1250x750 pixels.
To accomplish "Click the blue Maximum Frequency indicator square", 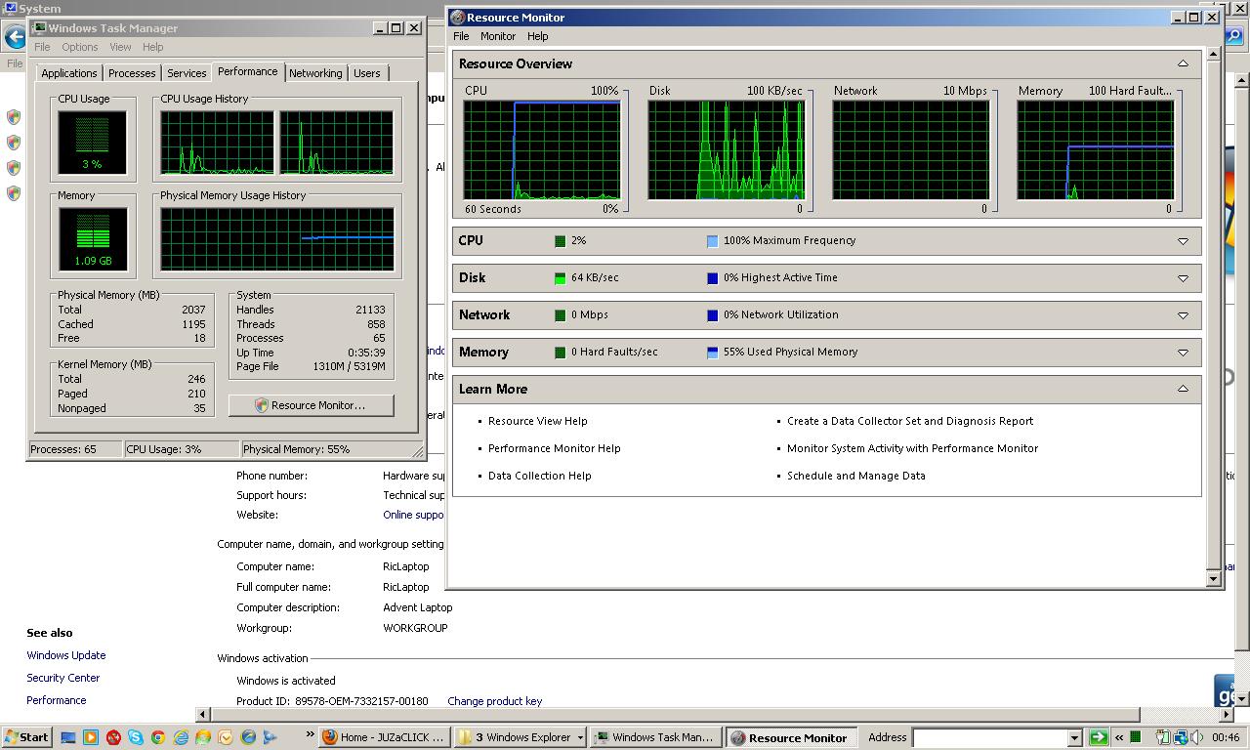I will click(712, 241).
